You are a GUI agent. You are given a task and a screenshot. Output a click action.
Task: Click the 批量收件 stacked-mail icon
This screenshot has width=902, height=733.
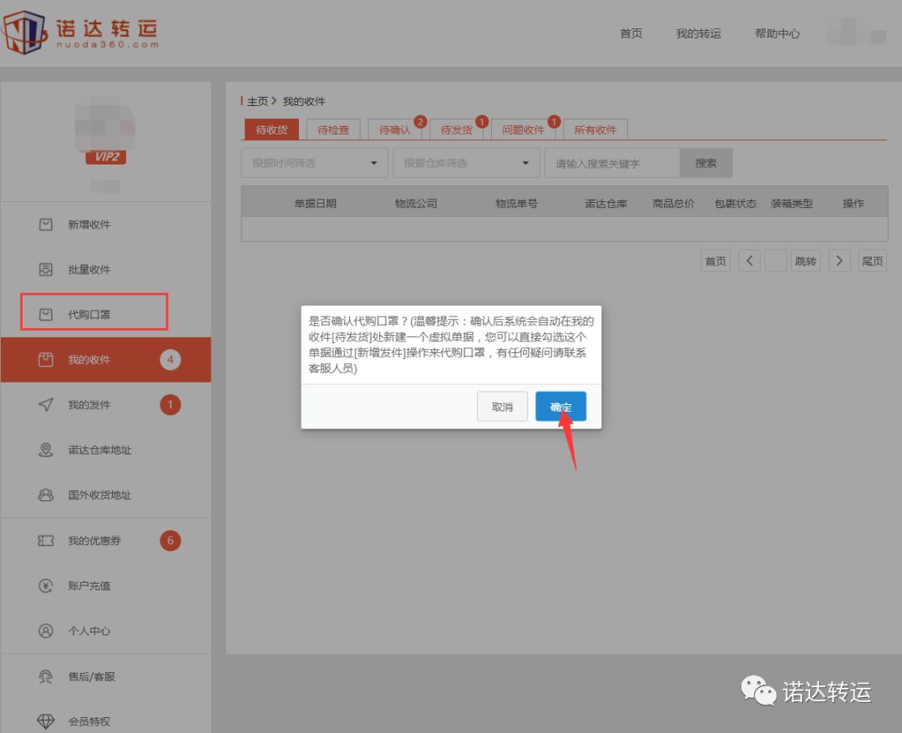click(46, 269)
